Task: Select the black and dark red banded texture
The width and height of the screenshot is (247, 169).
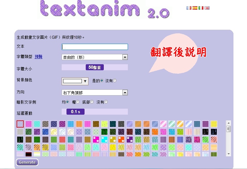Action: click(x=29, y=154)
